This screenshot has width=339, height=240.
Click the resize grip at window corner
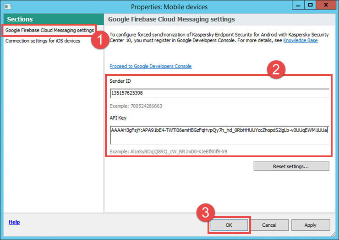pyautogui.click(x=333, y=234)
